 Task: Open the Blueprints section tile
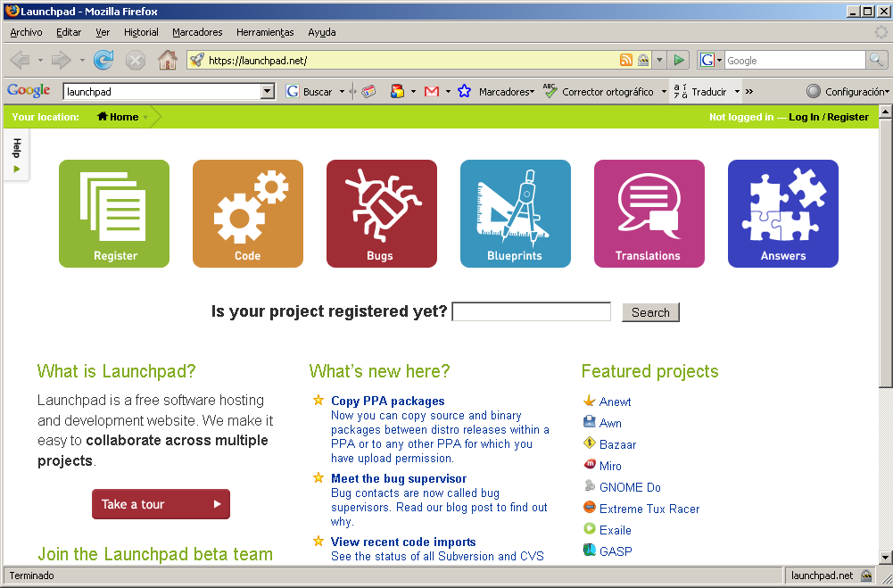pyautogui.click(x=516, y=213)
